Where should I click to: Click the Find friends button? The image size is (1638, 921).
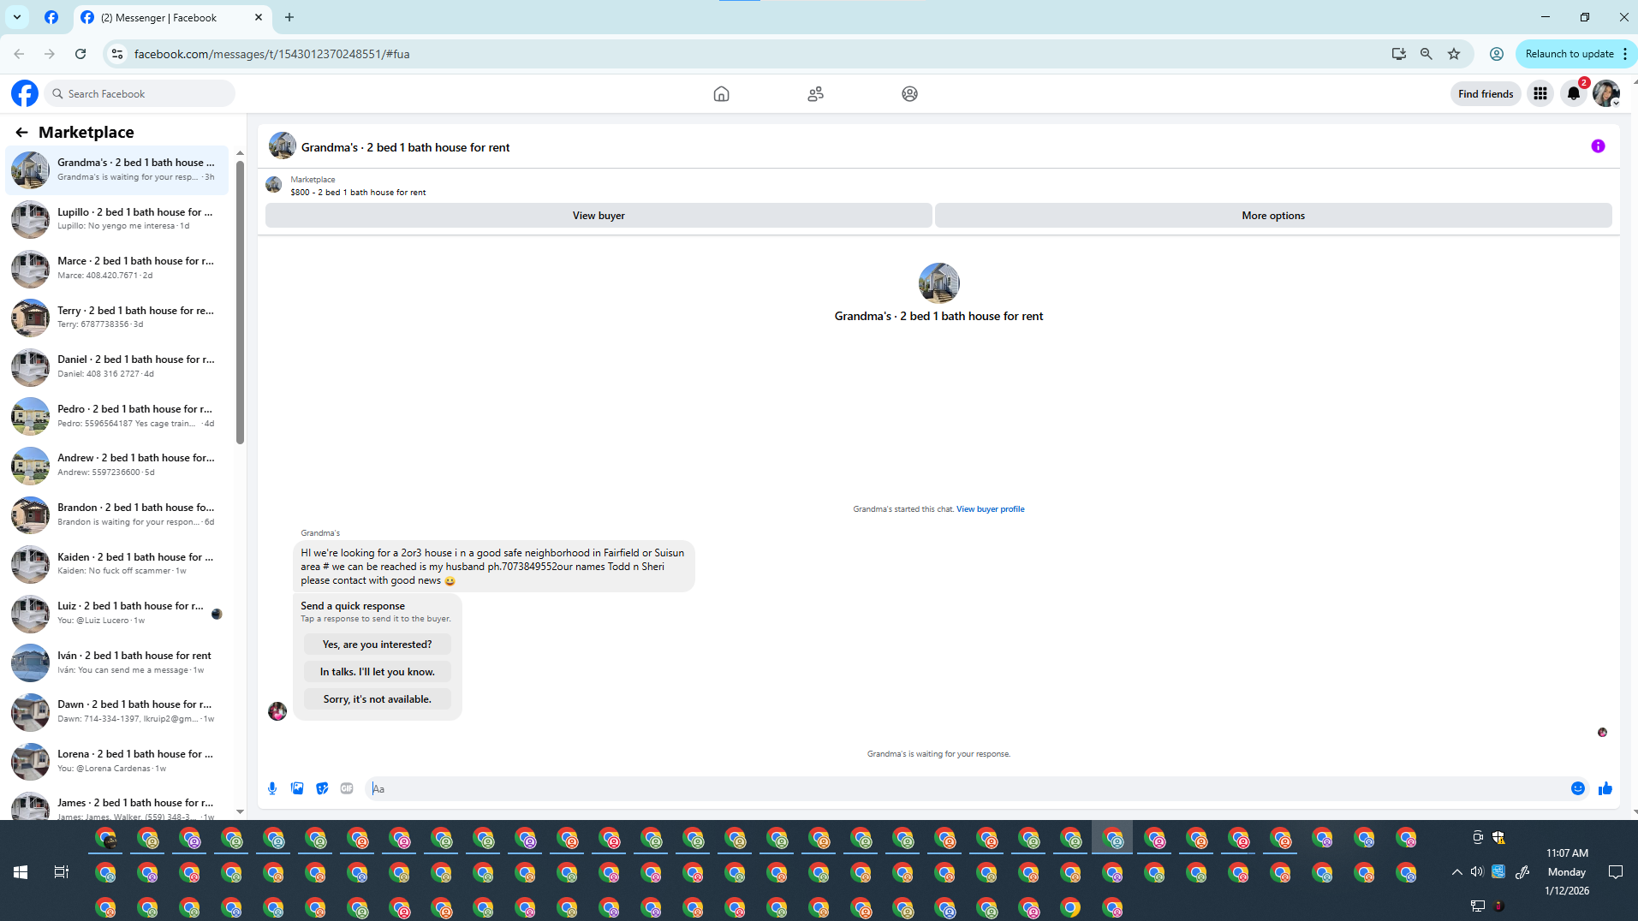1486,94
